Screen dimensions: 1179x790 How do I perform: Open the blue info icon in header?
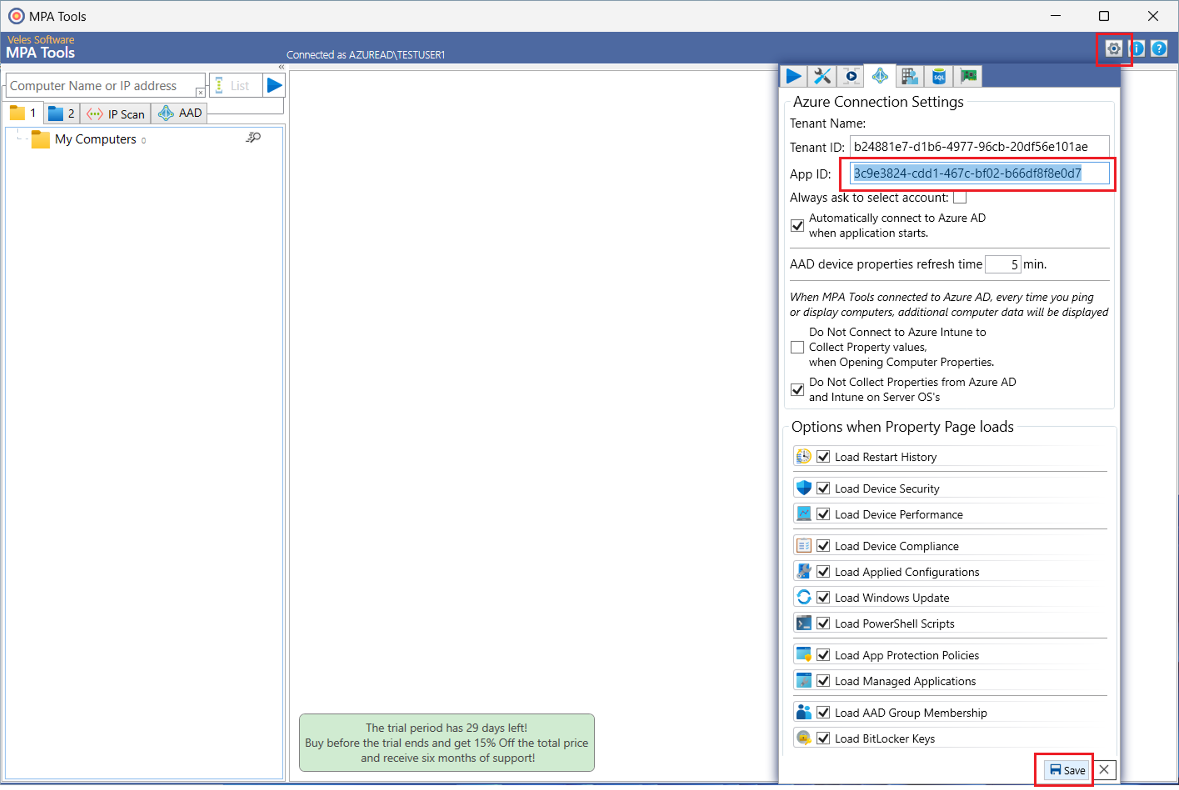tap(1138, 49)
